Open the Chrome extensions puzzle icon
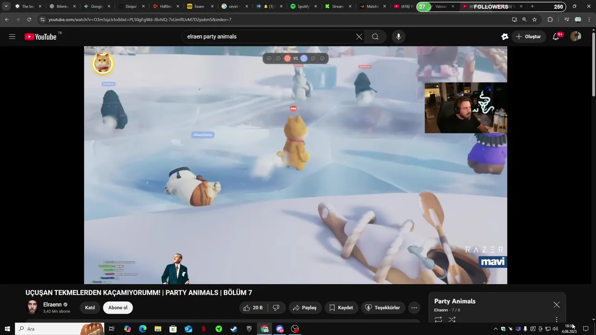 pyautogui.click(x=550, y=20)
